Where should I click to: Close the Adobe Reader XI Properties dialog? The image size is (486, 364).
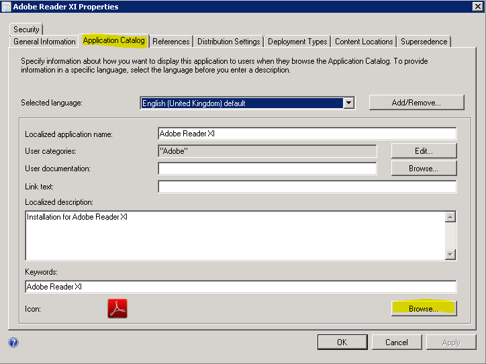coord(478,7)
